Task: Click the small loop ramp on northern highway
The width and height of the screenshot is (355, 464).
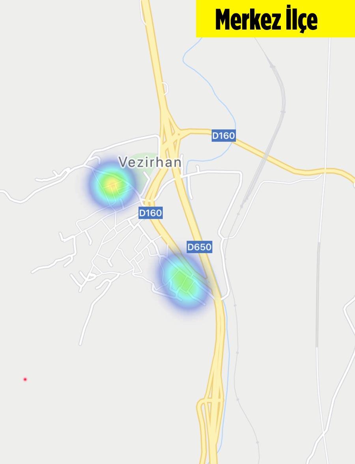Action: click(x=165, y=88)
